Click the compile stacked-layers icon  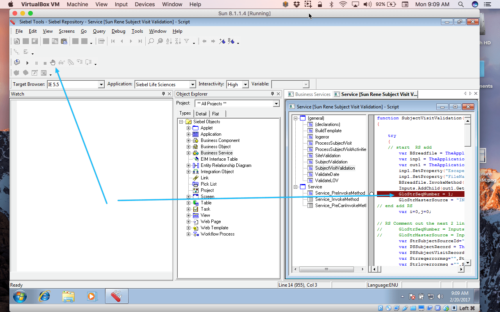click(17, 62)
